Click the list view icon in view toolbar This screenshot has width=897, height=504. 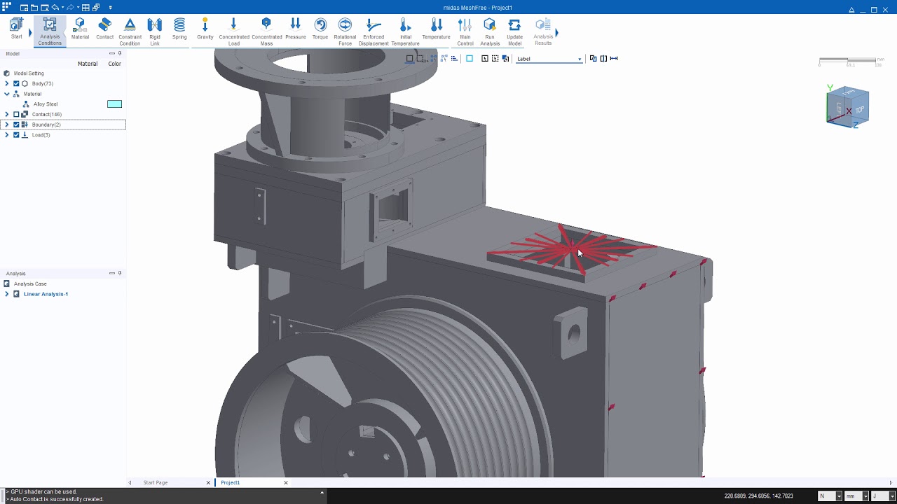(454, 59)
